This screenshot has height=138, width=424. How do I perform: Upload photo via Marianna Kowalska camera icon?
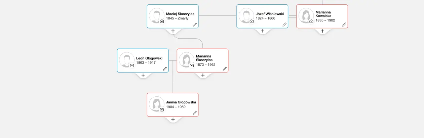pyautogui.click(x=311, y=21)
